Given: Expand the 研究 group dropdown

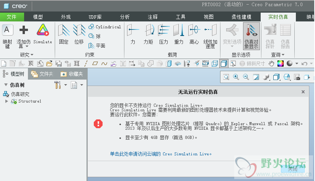Looking at the screenshot, I should 26,55.
